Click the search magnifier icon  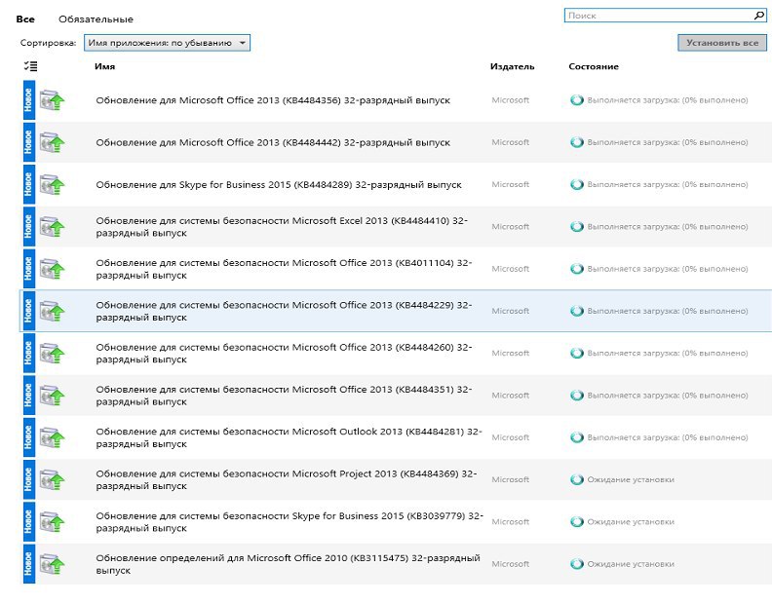(758, 16)
